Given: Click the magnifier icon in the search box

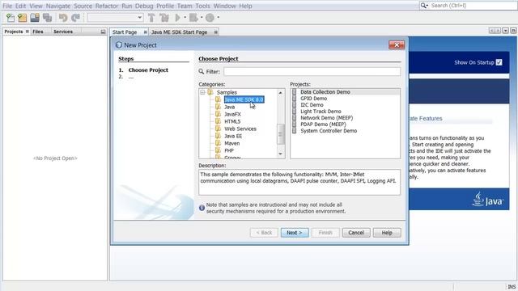Looking at the screenshot, I should click(423, 6).
